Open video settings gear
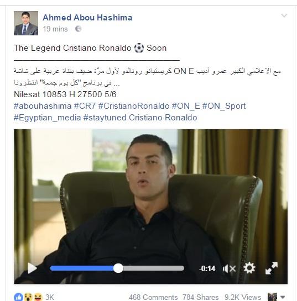This screenshot has height=301, width=297. (249, 268)
